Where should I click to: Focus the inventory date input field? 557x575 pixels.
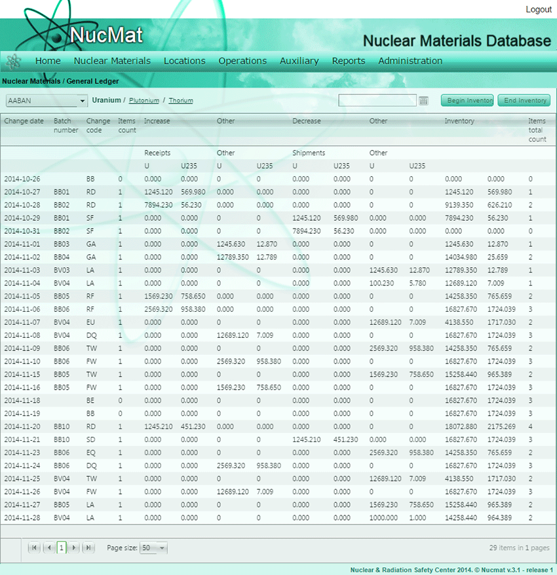pos(377,101)
